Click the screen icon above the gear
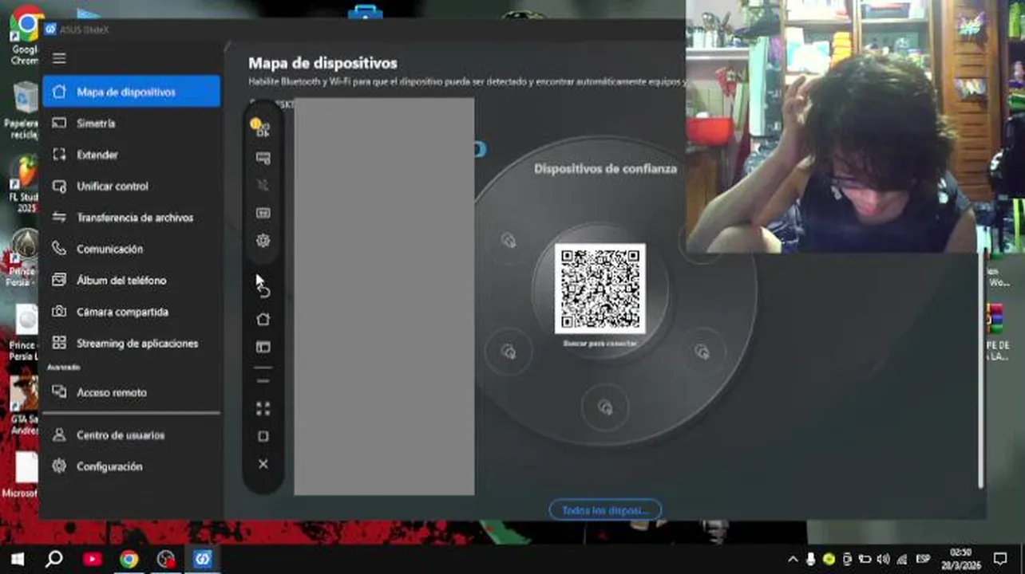Viewport: 1025px width, 574px height. point(263,213)
